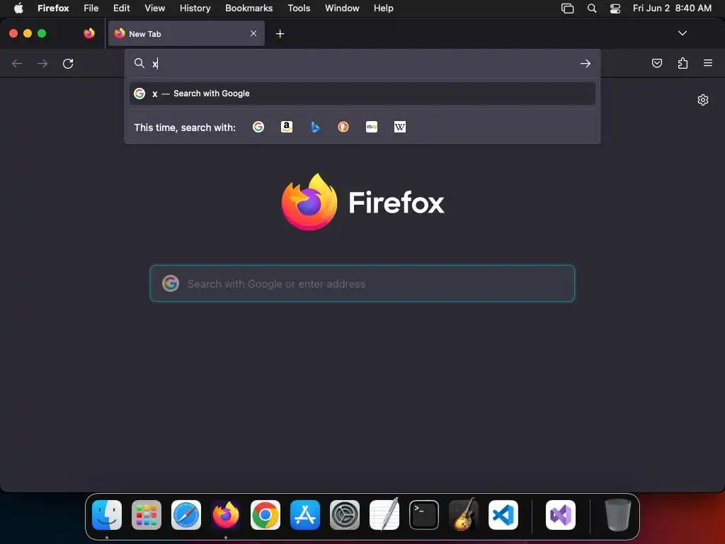This screenshot has height=544, width=725.
Task: Choose 'x — Search with Google' suggestion
Action: [x=362, y=93]
